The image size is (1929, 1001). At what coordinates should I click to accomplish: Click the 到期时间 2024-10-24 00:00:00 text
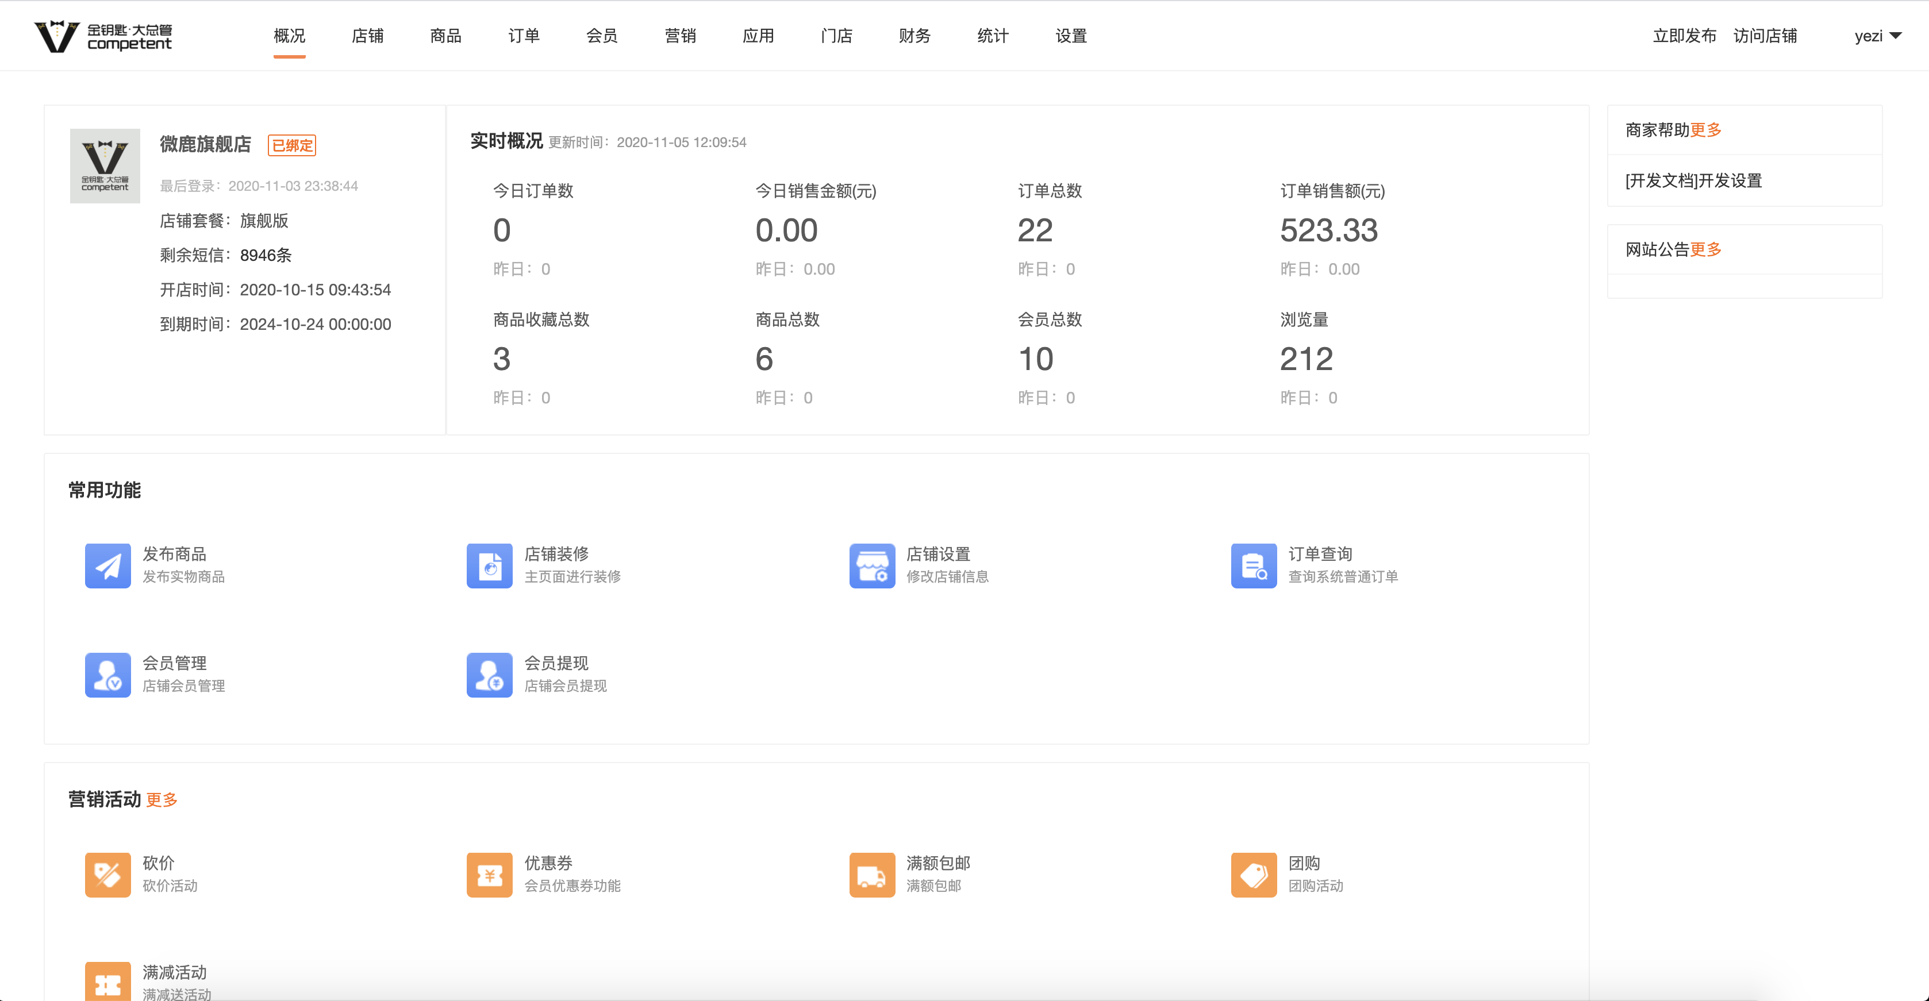click(x=275, y=324)
